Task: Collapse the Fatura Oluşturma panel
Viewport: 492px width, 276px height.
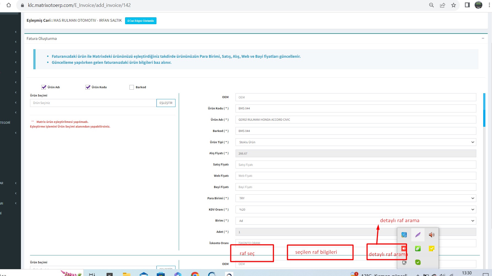Action: [x=483, y=38]
